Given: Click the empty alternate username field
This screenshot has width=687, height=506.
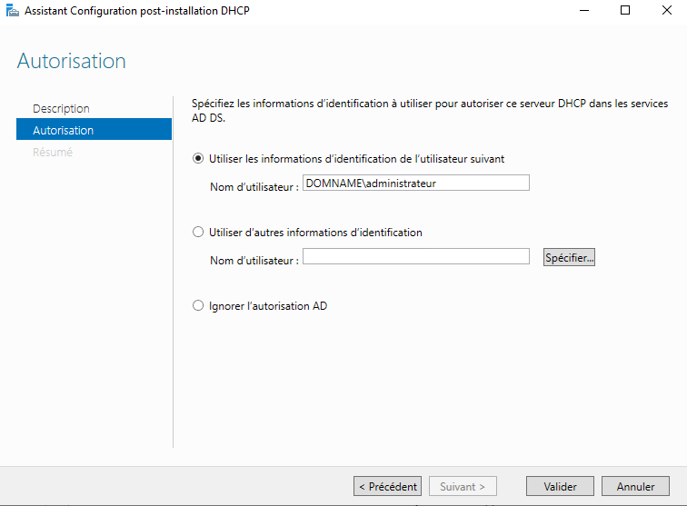Looking at the screenshot, I should [415, 257].
